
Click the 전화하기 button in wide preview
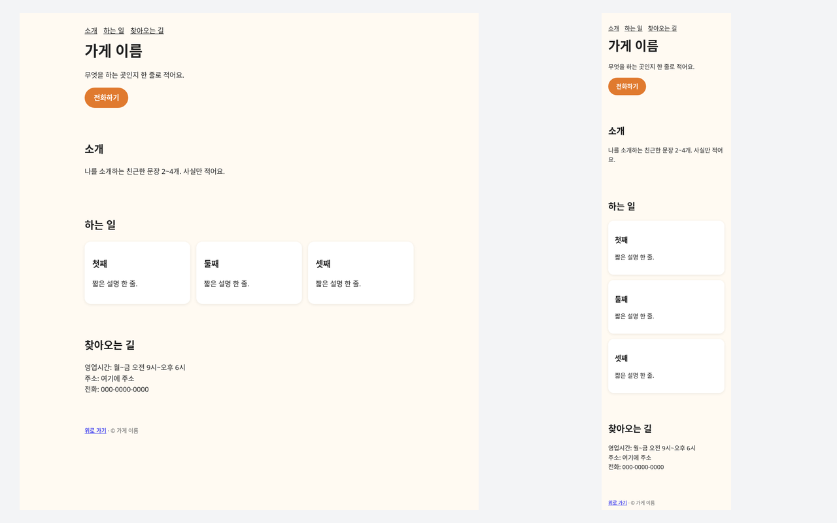pos(107,97)
